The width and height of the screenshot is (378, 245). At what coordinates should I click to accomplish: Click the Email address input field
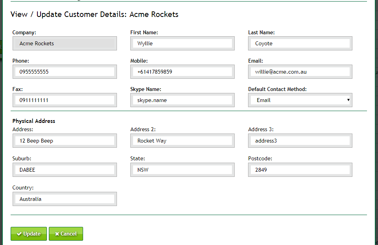300,72
